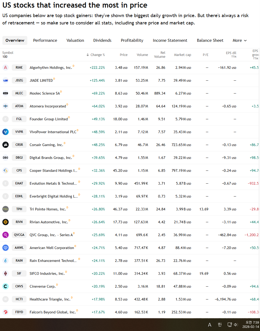Click the +222.22% change value for RIME
Screen dimensions: 260x331
coord(97,68)
